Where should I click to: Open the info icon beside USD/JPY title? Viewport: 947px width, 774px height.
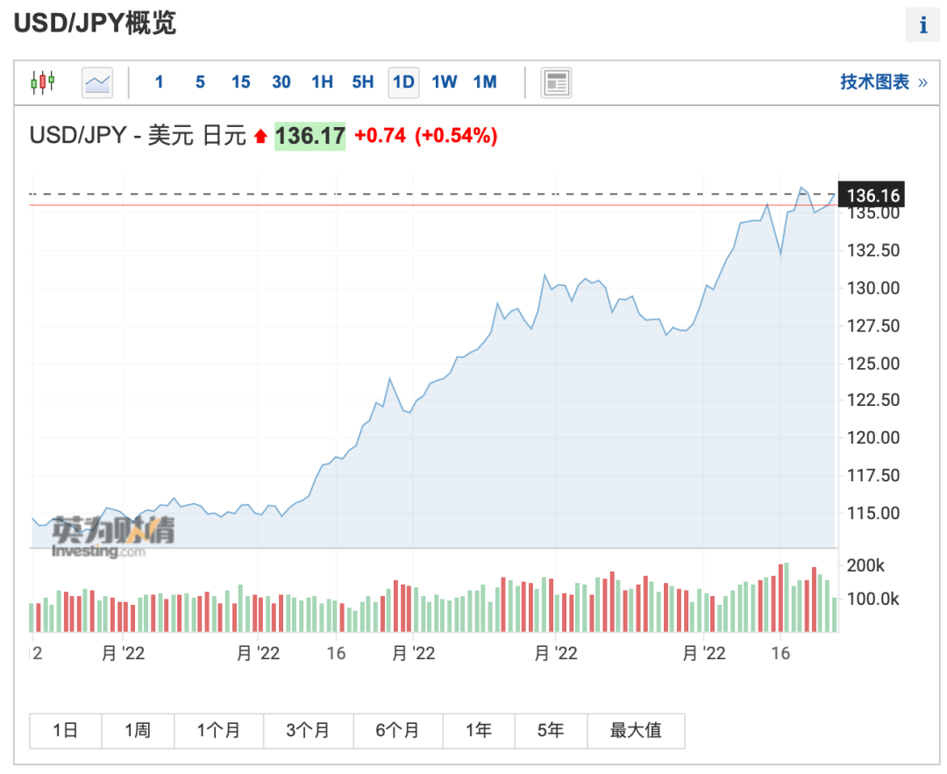(x=922, y=25)
